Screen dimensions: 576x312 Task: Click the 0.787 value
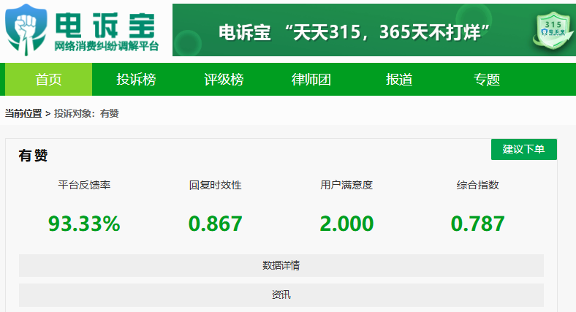(x=477, y=224)
